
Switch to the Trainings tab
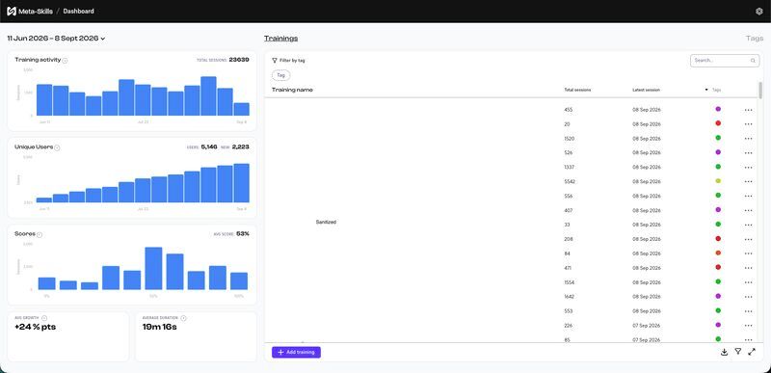(280, 39)
